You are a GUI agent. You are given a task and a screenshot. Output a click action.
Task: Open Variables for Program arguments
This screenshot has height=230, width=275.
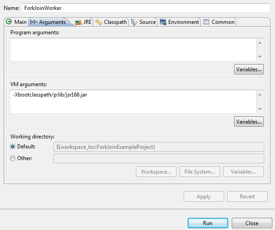point(249,69)
